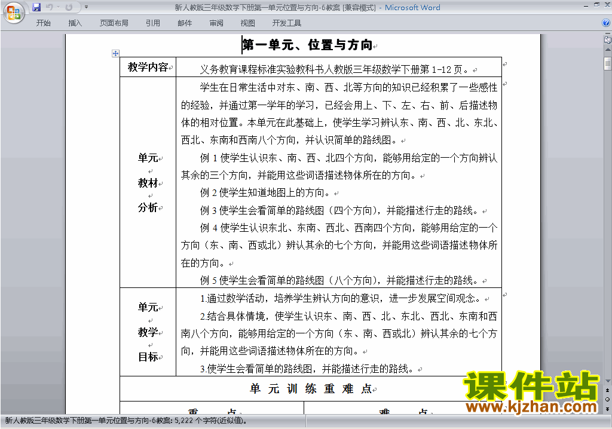Open the undo history dropdown arrow
The image size is (612, 429).
58,7
